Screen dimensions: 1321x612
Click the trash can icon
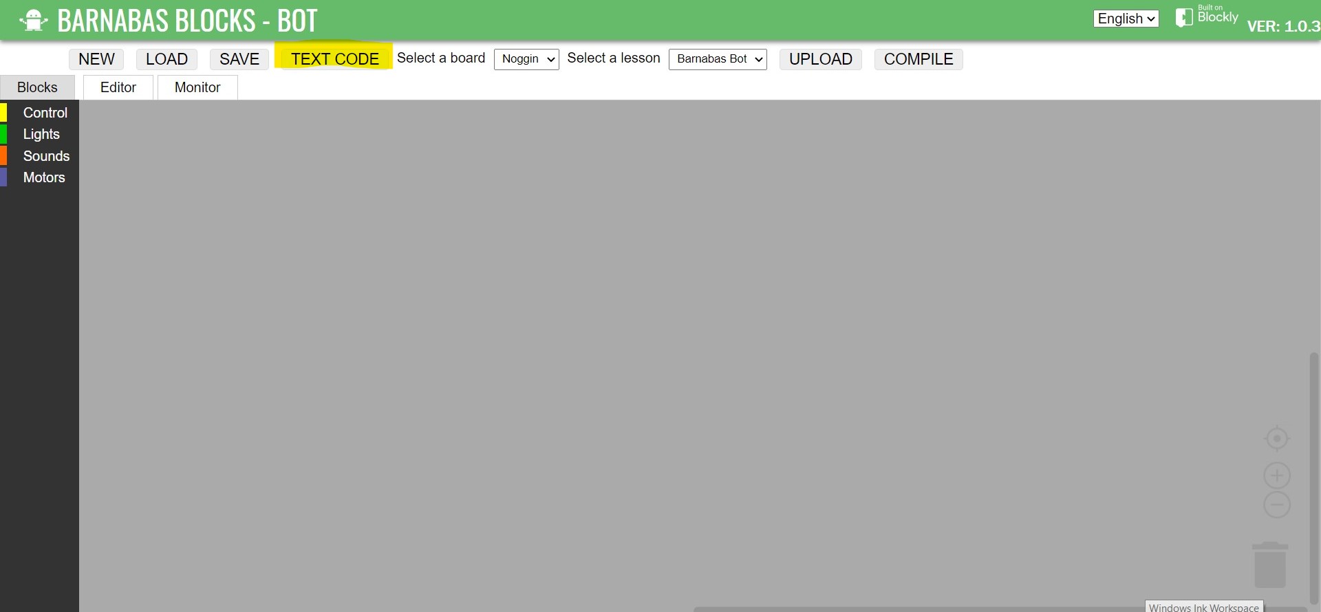(x=1270, y=565)
